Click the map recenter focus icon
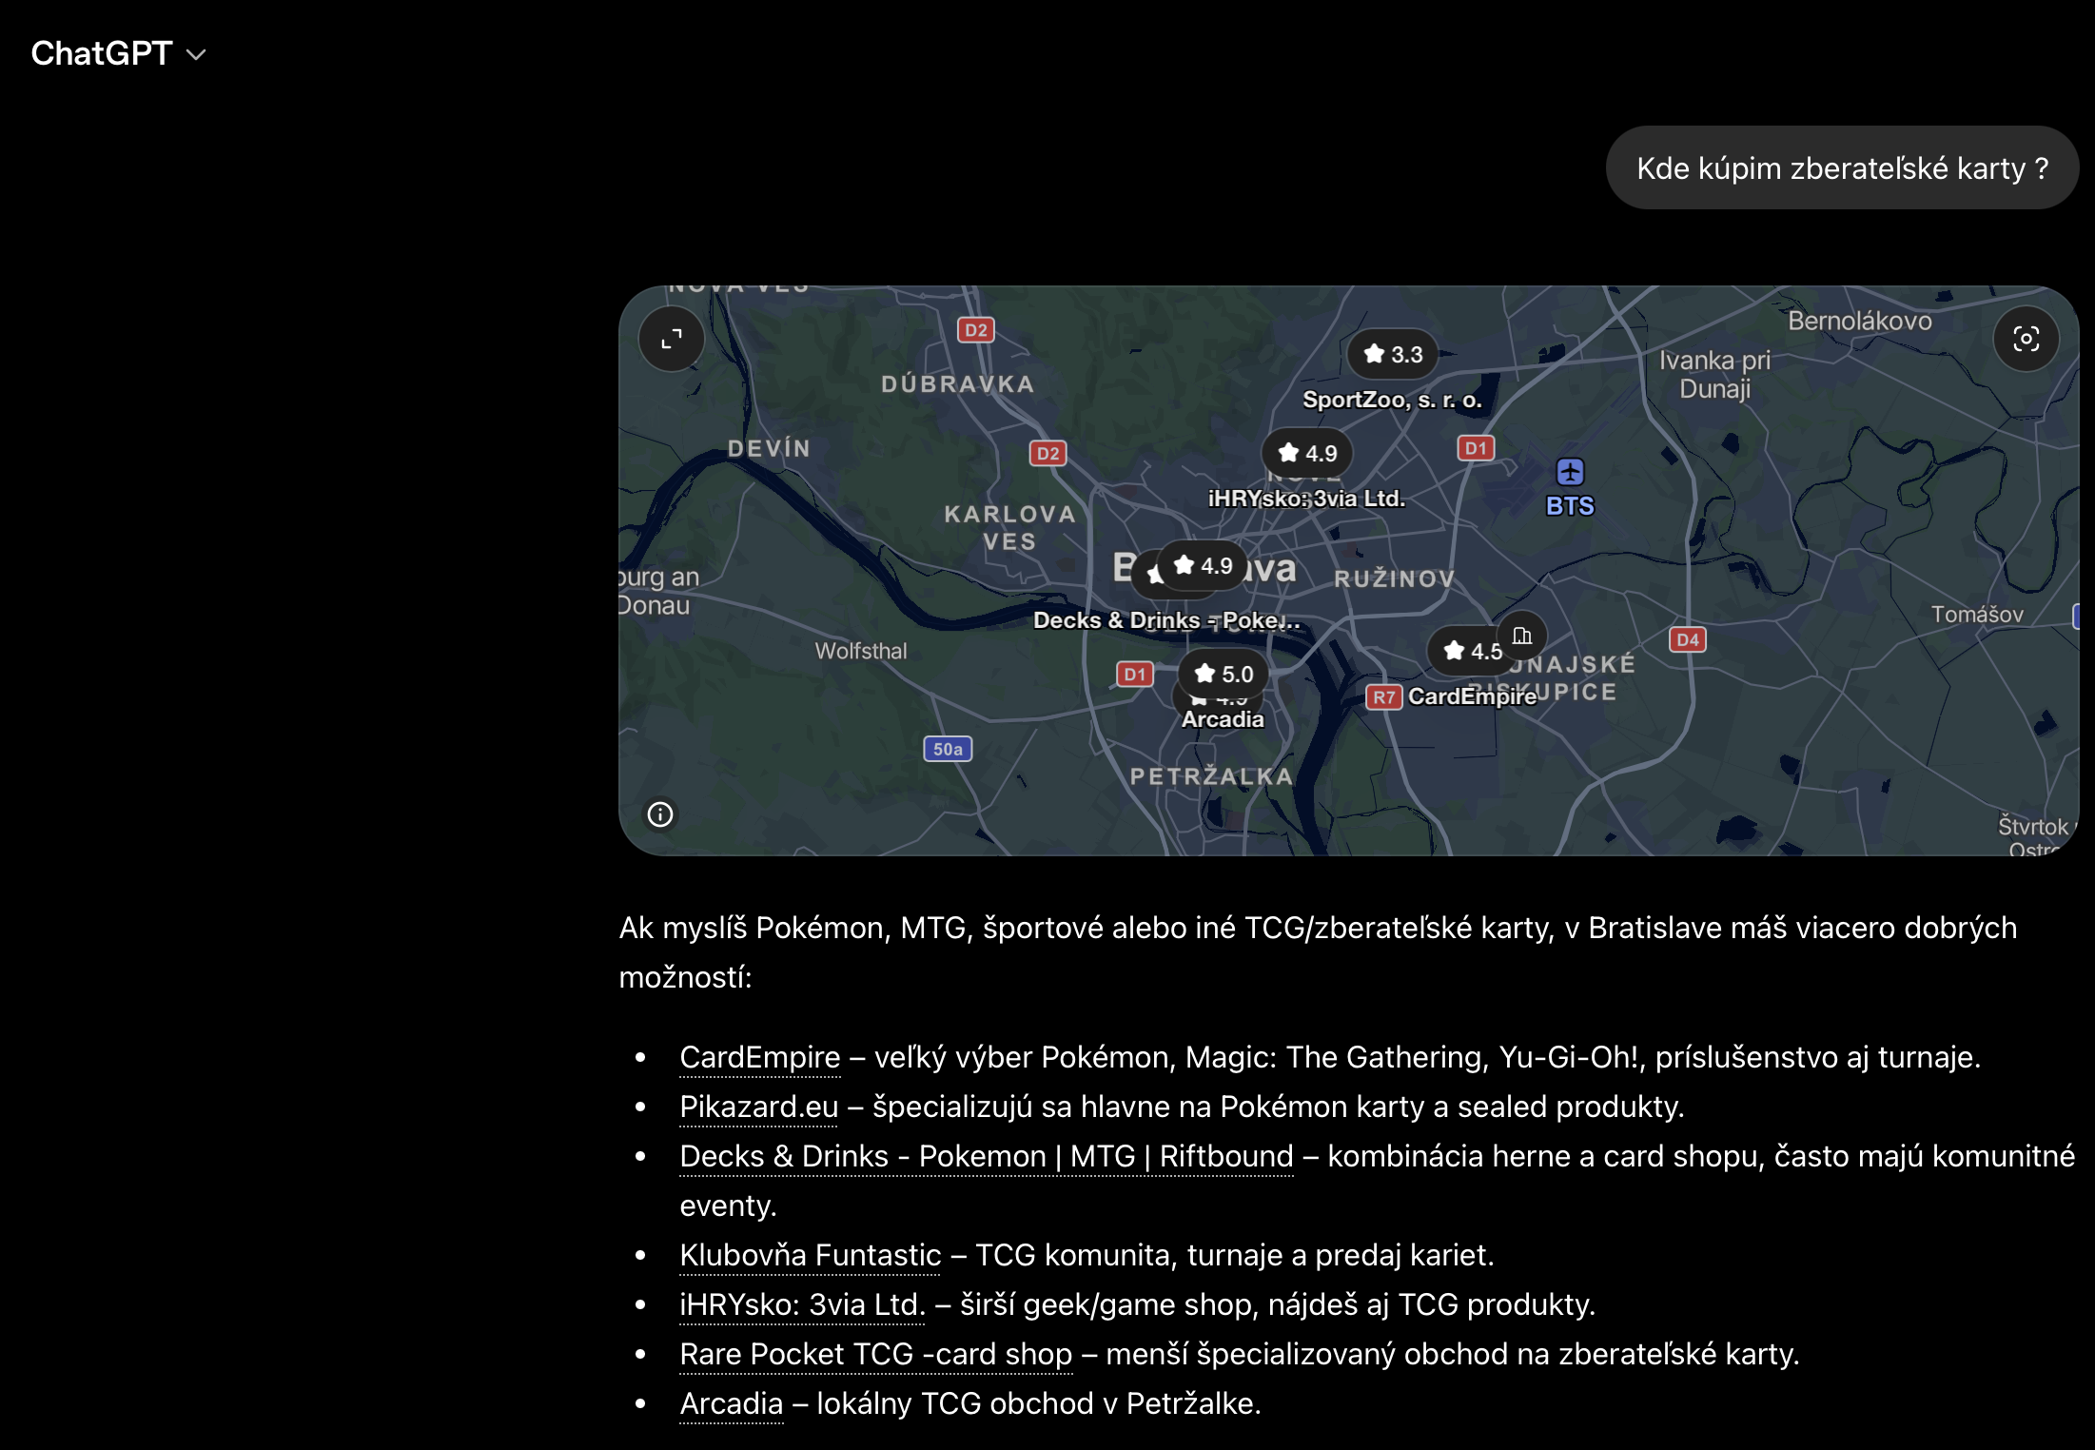 pyautogui.click(x=2026, y=339)
